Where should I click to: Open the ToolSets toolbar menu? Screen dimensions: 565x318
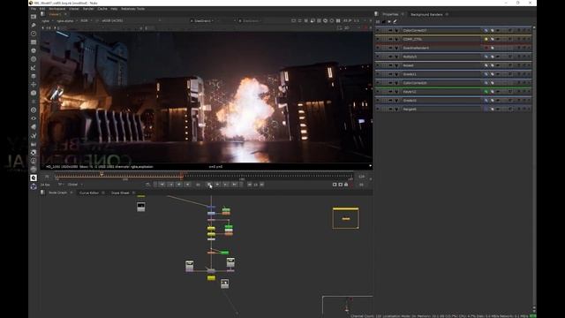coord(34,135)
